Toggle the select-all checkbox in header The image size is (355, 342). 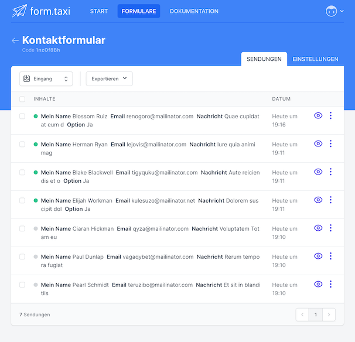tap(22, 99)
